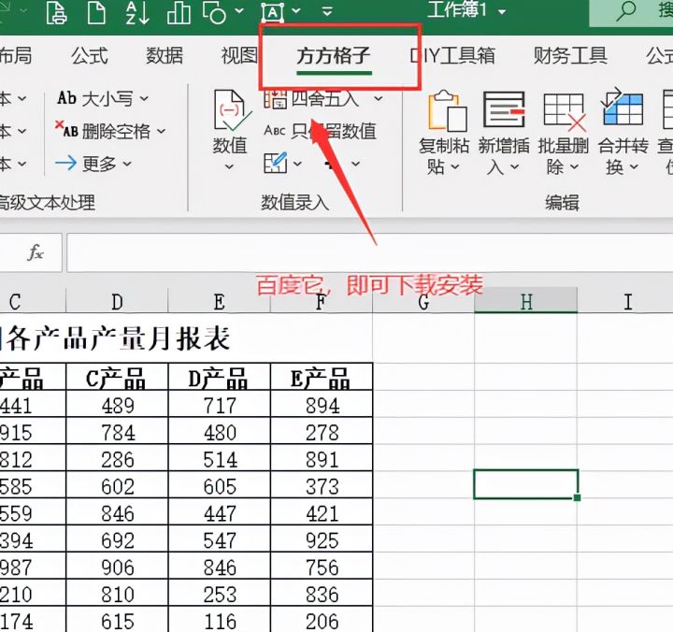Click the cell containing 514
Screen dimensions: 673x632
coord(220,458)
